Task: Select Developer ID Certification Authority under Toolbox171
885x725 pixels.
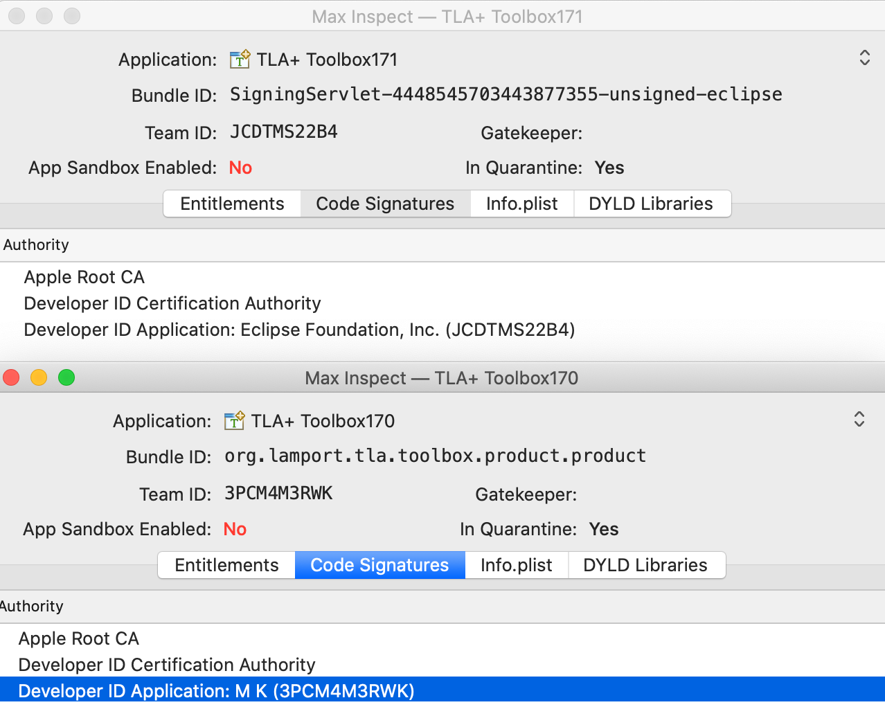Action: (172, 303)
